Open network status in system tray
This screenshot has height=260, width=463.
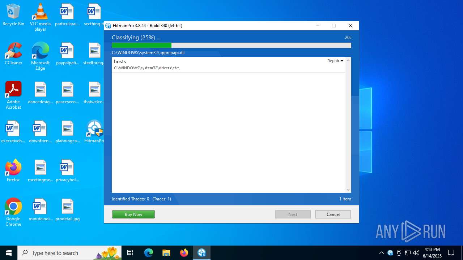[x=408, y=253]
